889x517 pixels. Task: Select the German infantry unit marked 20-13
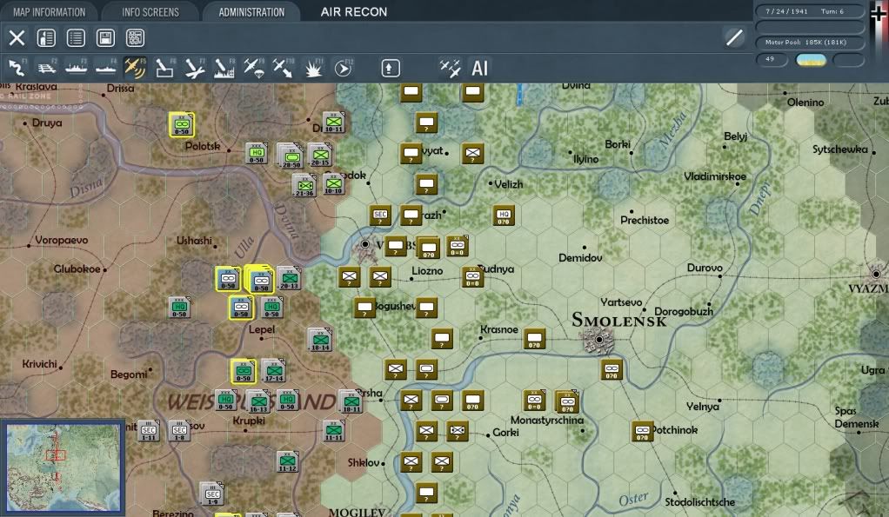point(289,278)
